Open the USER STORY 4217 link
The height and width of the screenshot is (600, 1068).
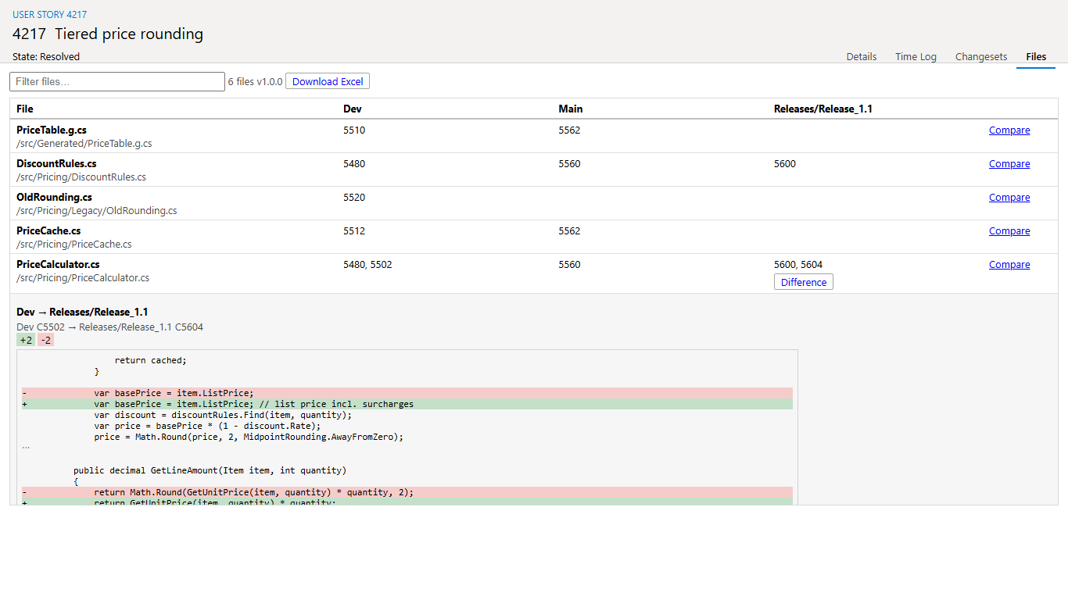coord(50,15)
